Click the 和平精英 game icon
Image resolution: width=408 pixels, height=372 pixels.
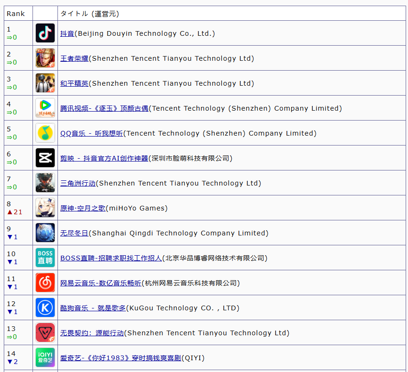pyautogui.click(x=45, y=83)
